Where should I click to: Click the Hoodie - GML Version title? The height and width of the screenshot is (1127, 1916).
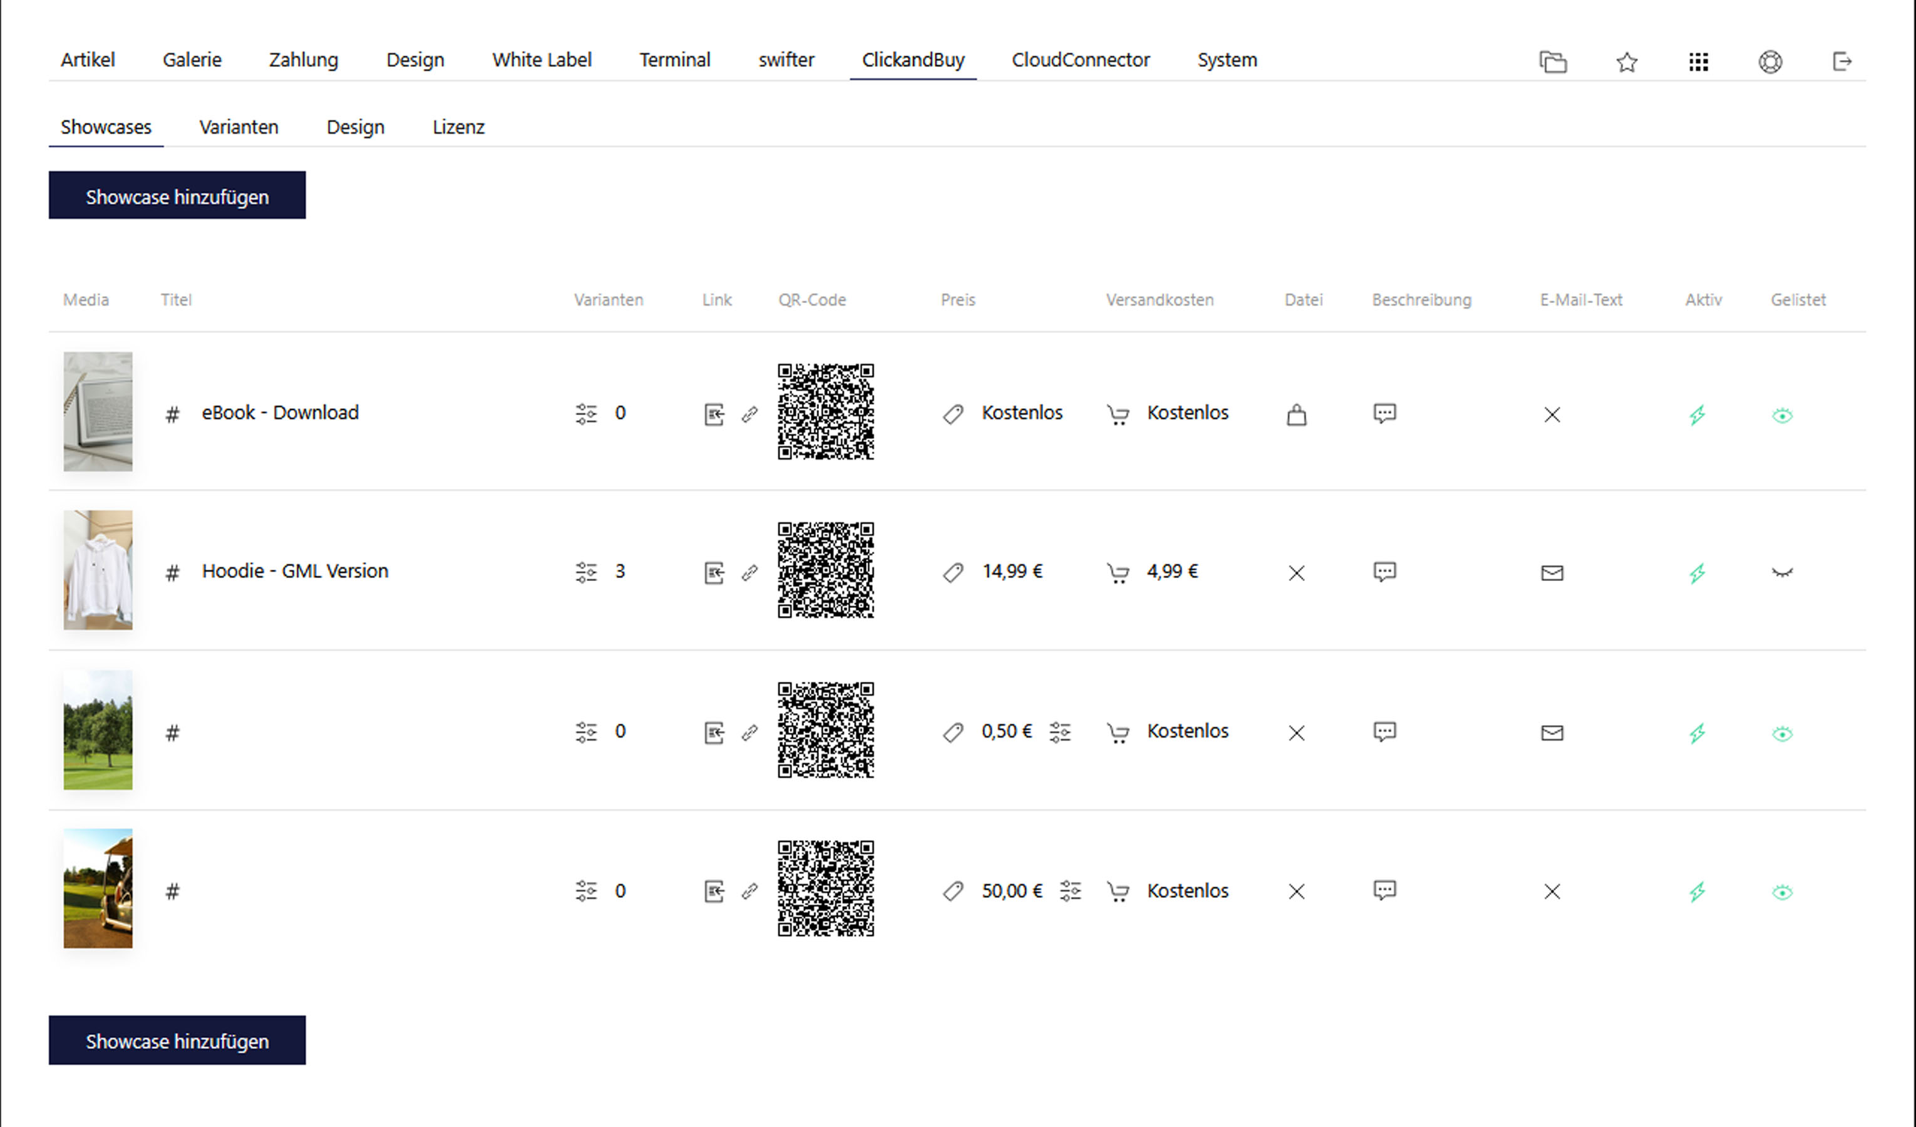(295, 571)
